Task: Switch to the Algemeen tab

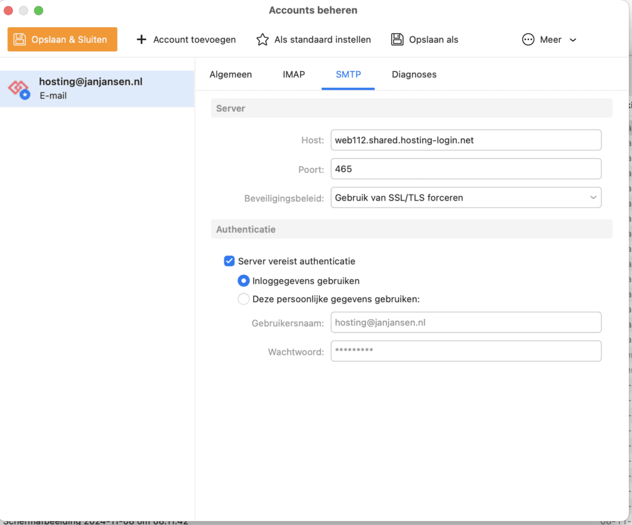Action: pos(231,74)
